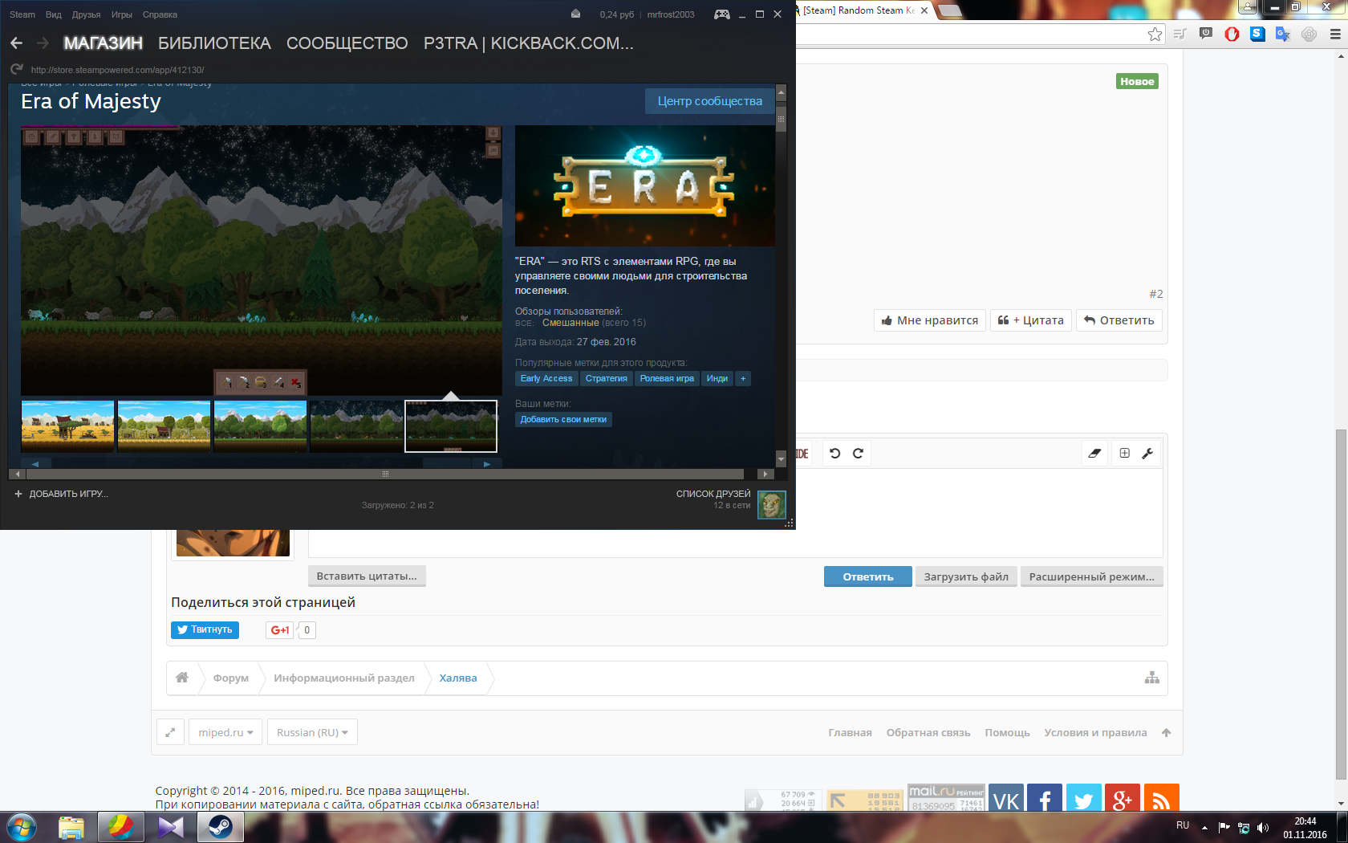The image size is (1348, 843).
Task: Open Центр сообщества button
Action: 710,101
